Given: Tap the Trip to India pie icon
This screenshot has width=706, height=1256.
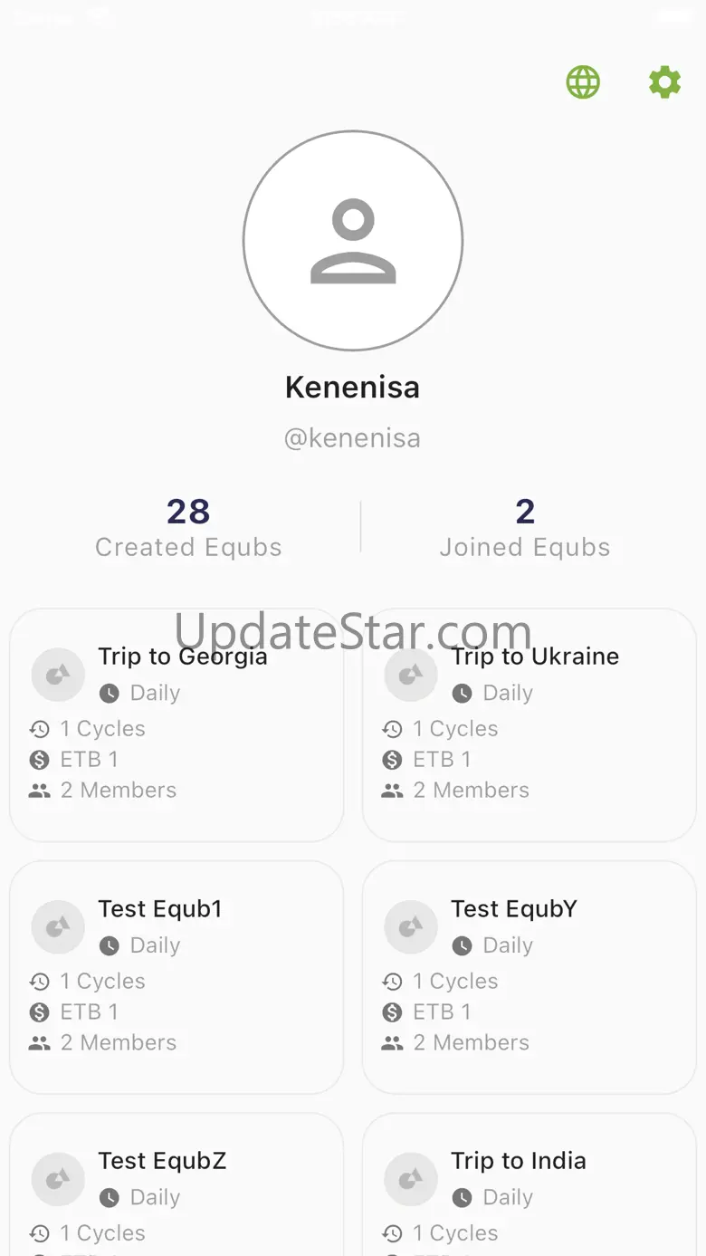Looking at the screenshot, I should pos(411,1179).
